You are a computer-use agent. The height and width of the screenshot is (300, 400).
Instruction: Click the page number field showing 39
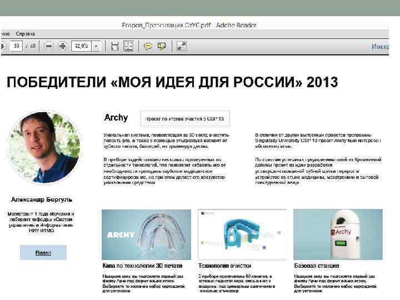16,46
